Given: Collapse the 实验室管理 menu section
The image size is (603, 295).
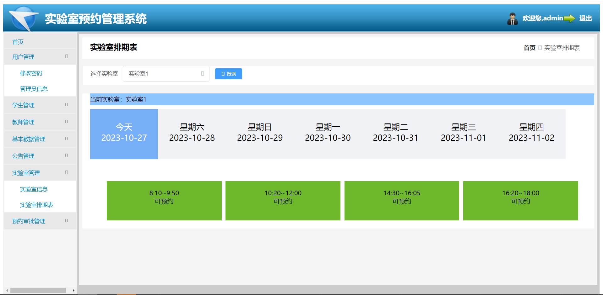Looking at the screenshot, I should click(x=40, y=173).
